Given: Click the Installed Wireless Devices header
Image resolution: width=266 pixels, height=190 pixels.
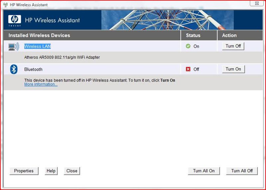Looking at the screenshot, I should pos(39,35).
